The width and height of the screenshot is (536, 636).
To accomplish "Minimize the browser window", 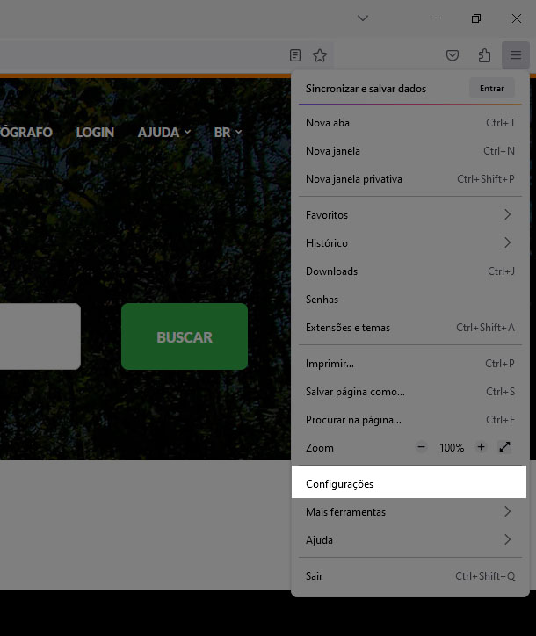I will (x=435, y=18).
